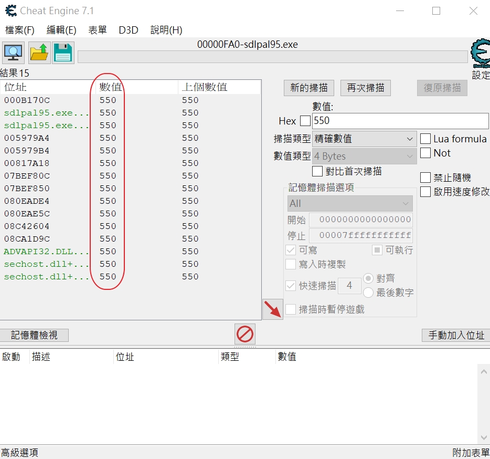The height and width of the screenshot is (459, 490).
Task: Enable the Lua formula checkbox
Action: click(x=425, y=139)
